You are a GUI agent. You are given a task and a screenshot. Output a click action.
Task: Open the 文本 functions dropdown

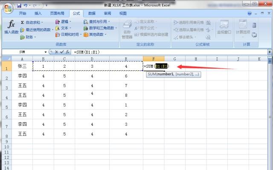coord(64,28)
